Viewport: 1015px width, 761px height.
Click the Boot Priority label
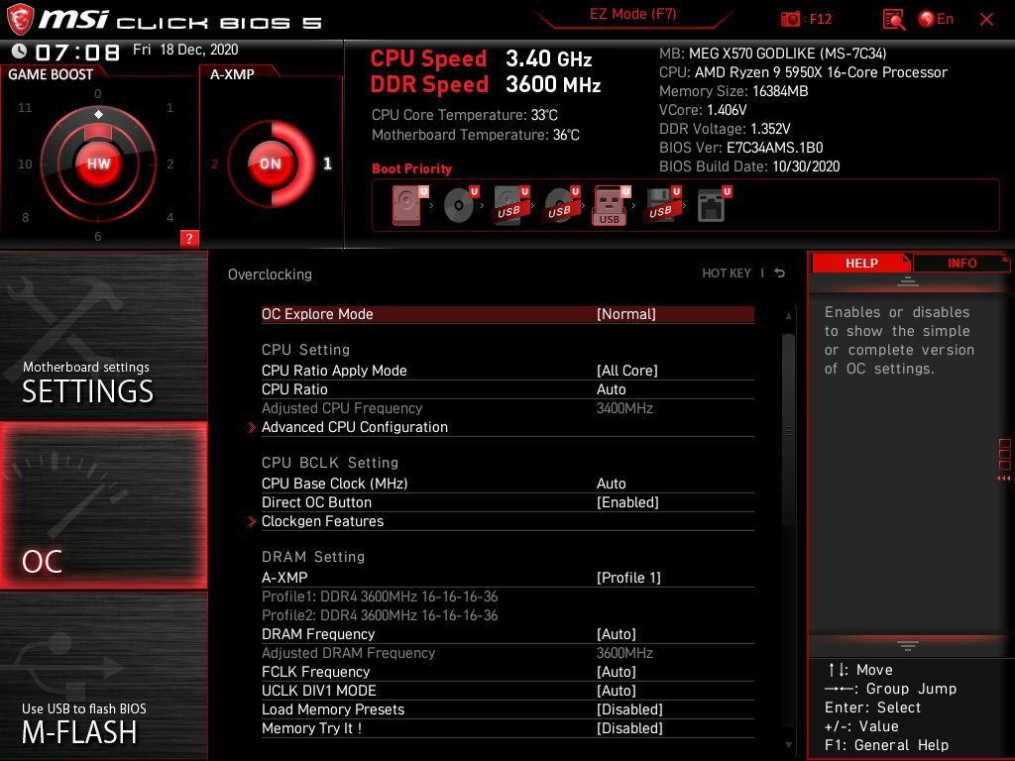point(411,168)
